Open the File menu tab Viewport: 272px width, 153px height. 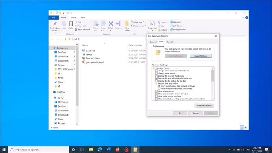point(54,17)
